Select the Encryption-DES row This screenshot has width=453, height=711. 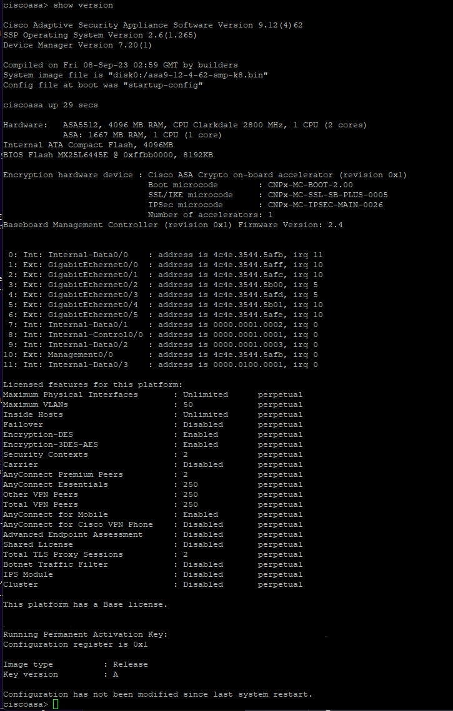click(153, 434)
